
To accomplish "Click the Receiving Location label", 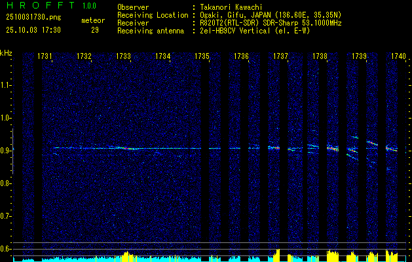I will tap(153, 15).
